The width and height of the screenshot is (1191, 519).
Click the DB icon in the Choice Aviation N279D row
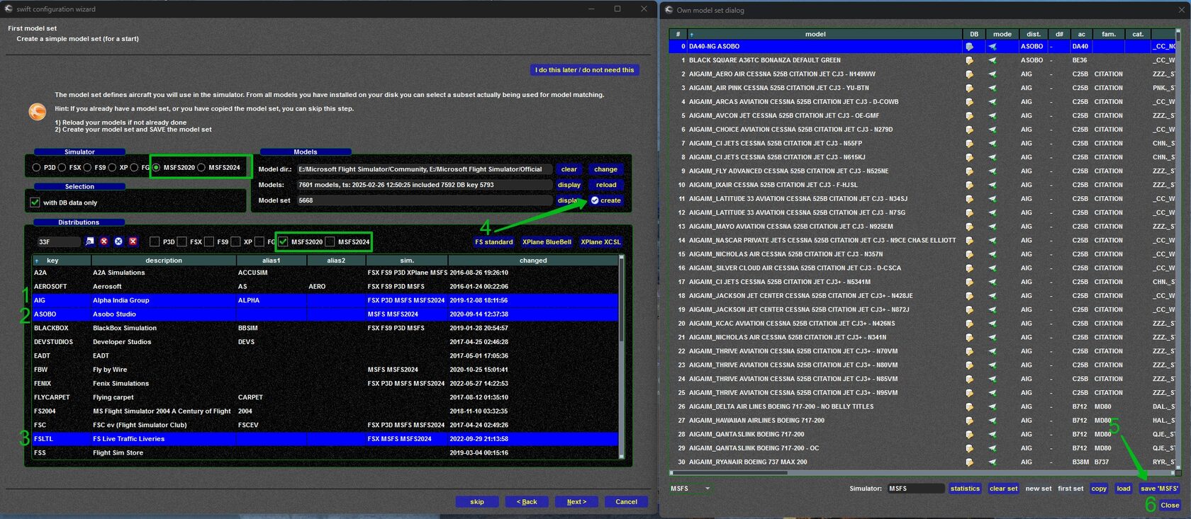[969, 130]
